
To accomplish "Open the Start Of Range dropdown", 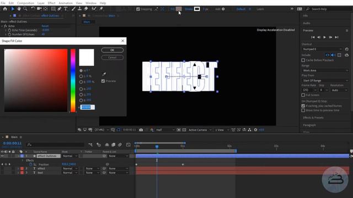I will (x=325, y=80).
